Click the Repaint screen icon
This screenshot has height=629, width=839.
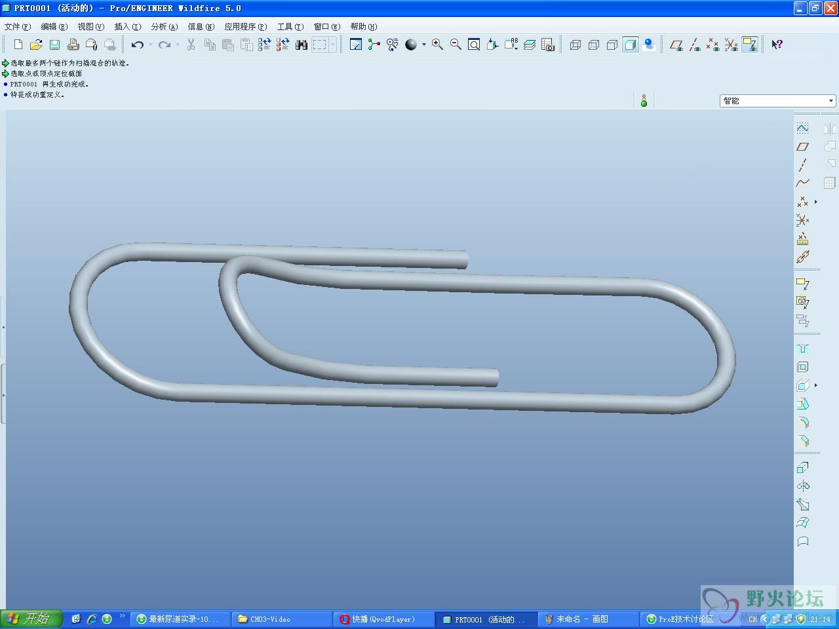(x=356, y=45)
